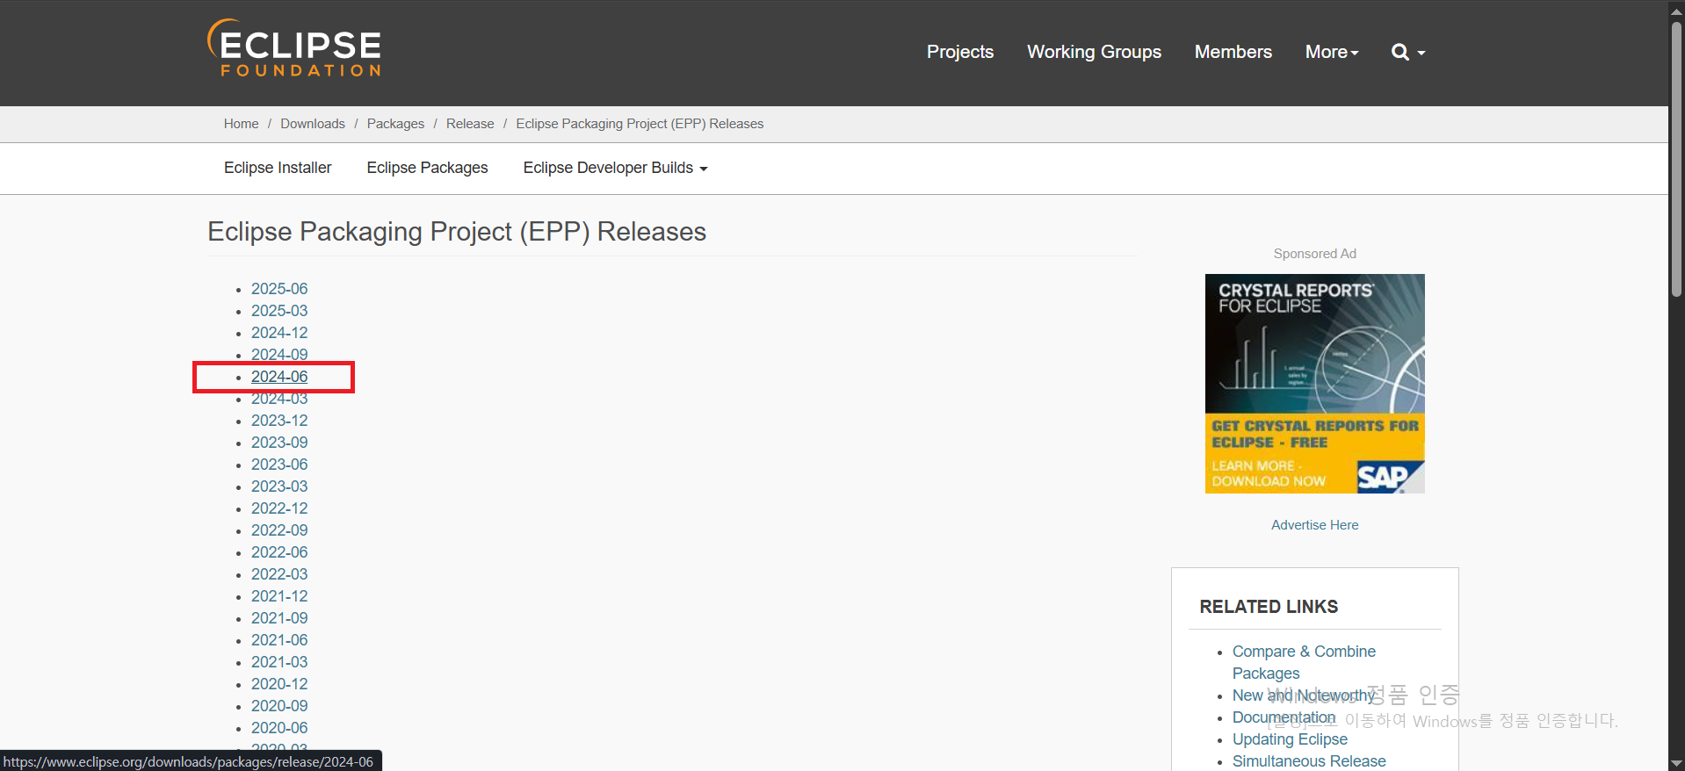Open the 2025-03 release link
The width and height of the screenshot is (1685, 771).
pos(279,311)
